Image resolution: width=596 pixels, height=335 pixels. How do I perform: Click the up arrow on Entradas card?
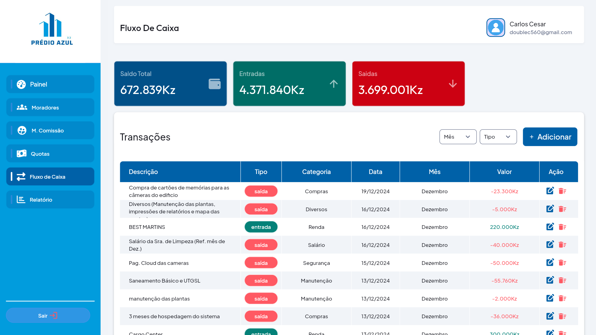click(x=334, y=84)
